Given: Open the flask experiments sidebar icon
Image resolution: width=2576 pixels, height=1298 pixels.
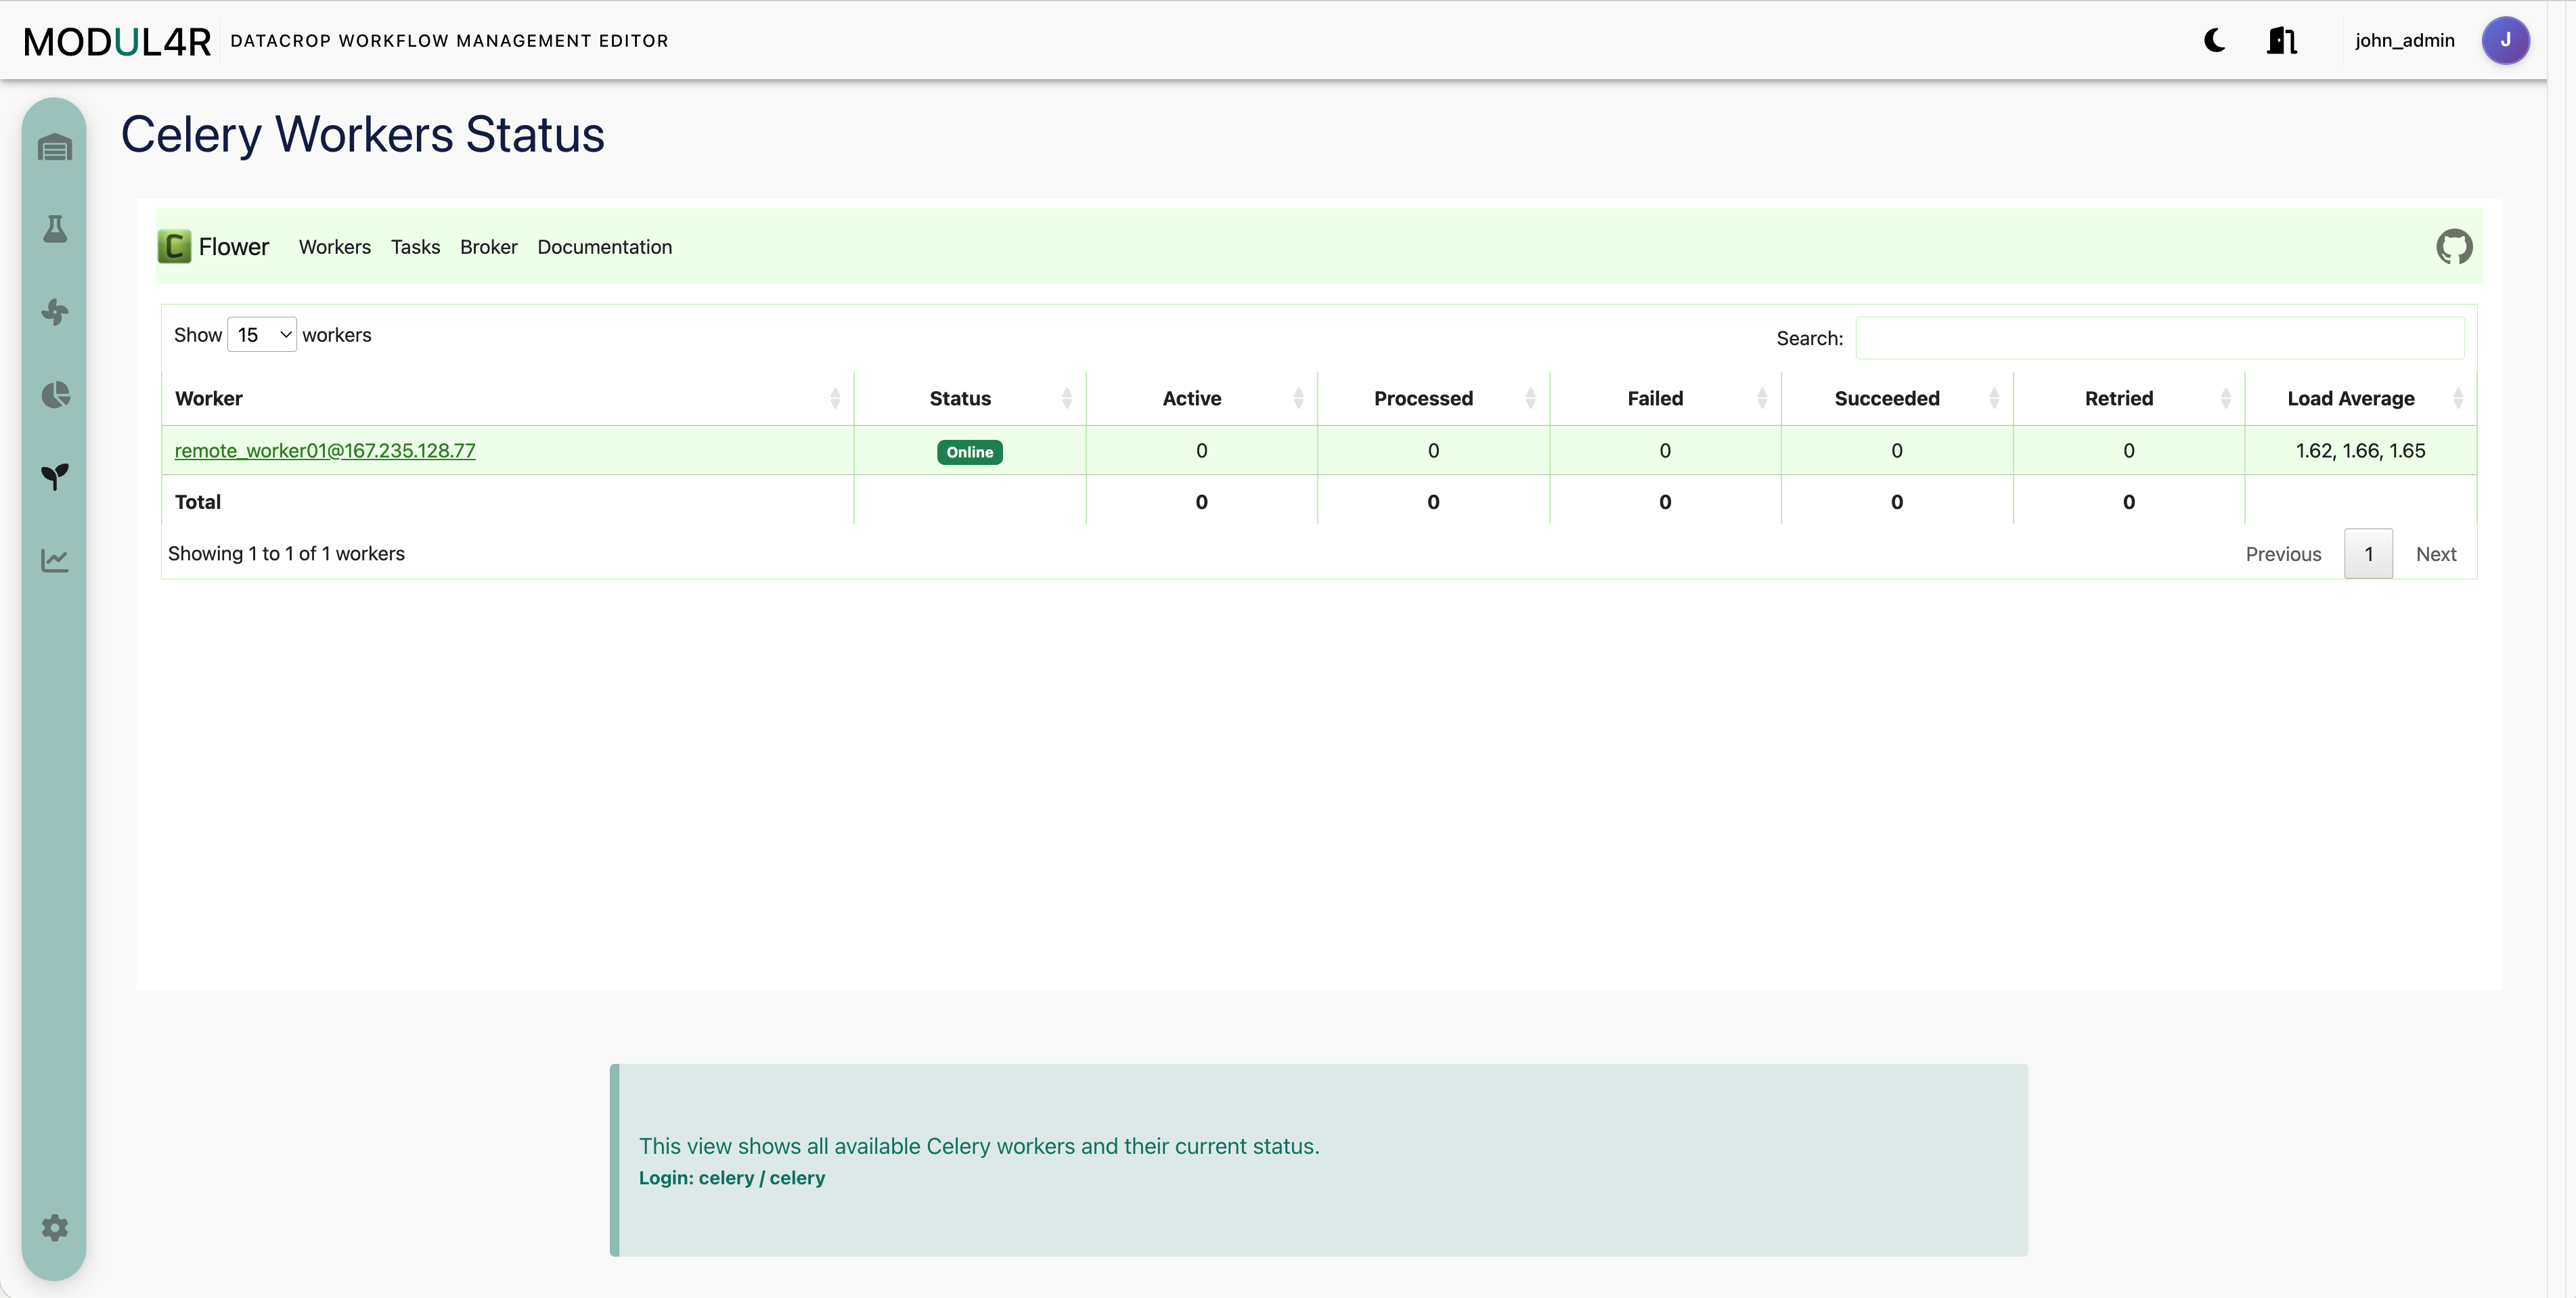Looking at the screenshot, I should point(55,229).
